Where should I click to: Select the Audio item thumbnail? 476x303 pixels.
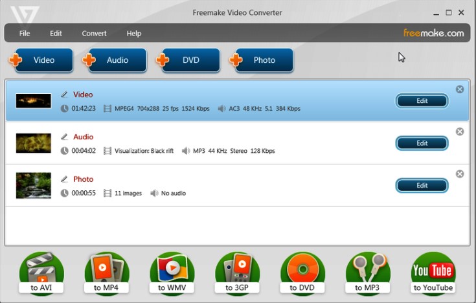click(34, 143)
